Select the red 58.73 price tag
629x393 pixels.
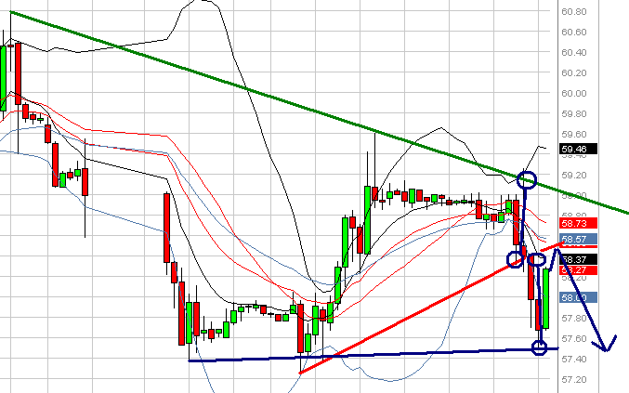click(578, 223)
